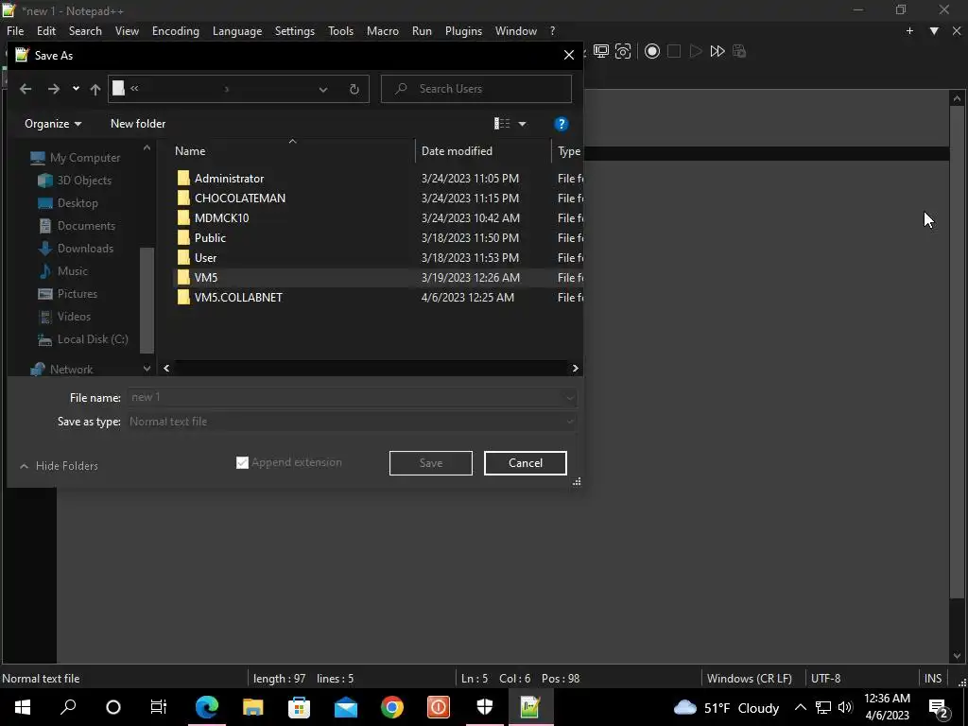This screenshot has height=726, width=968.
Task: Click the taskbar search magnifier
Action: point(68,707)
